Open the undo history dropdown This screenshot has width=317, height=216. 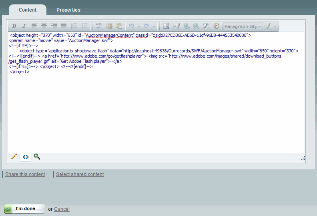[x=139, y=26]
